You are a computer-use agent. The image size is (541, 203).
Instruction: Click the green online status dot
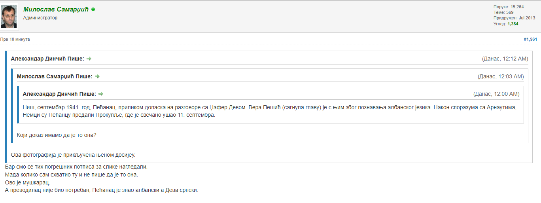click(93, 9)
